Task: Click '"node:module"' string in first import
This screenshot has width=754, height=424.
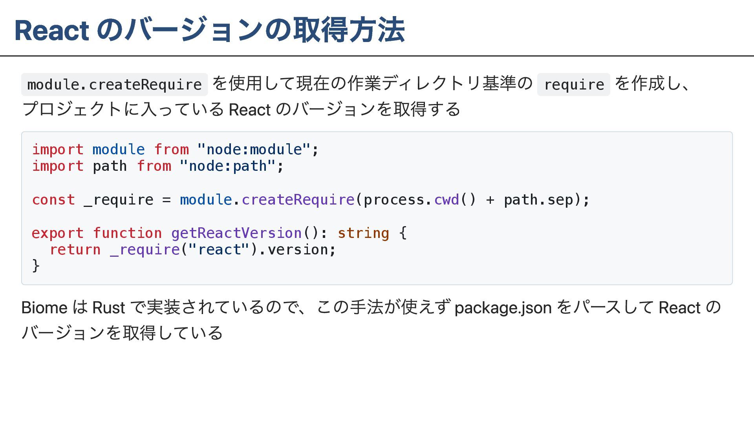Action: pyautogui.click(x=254, y=150)
